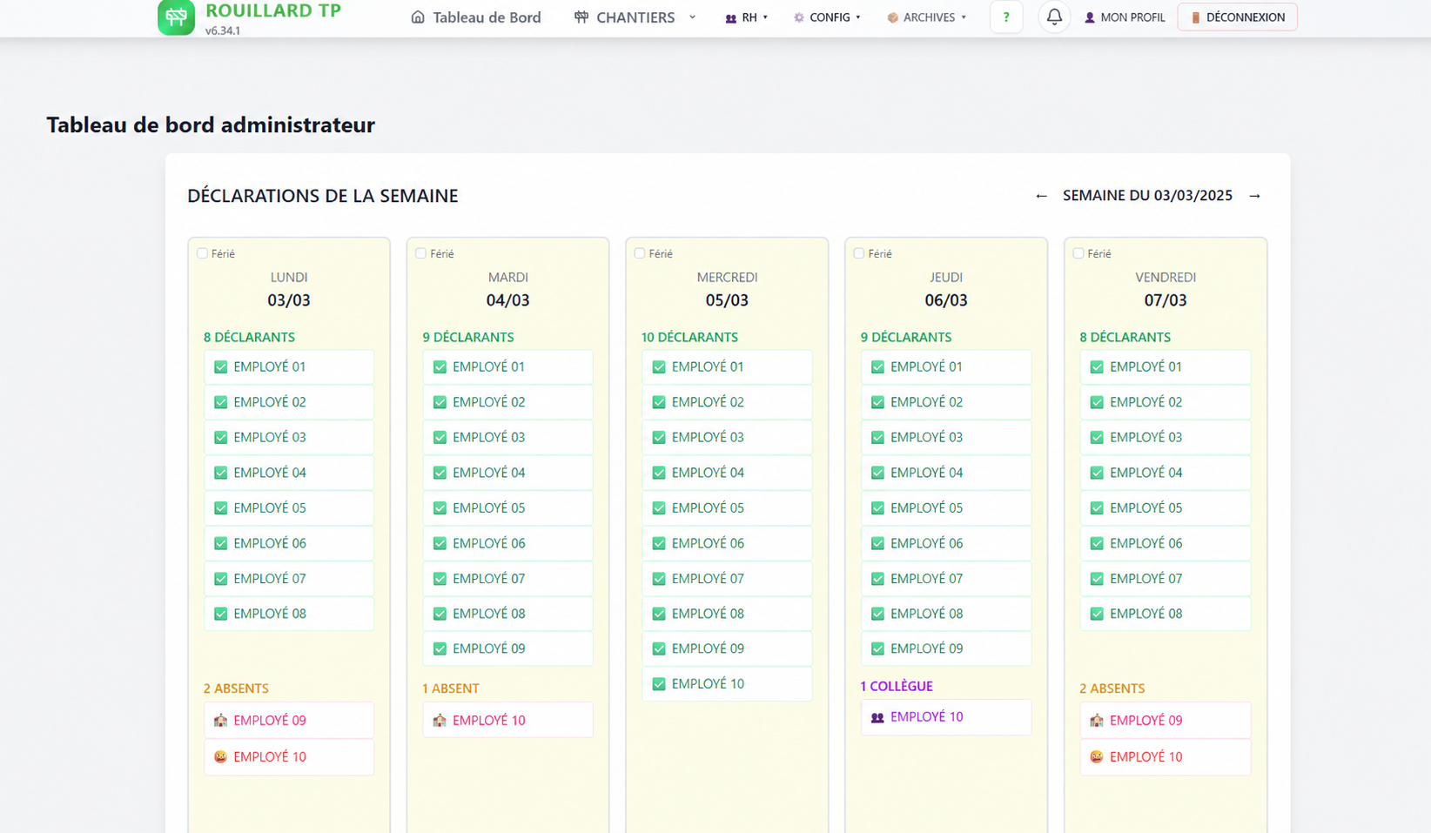Viewport: 1431px width, 833px height.
Task: Click check icon of Employé 01 on Lundi
Action: 220,367
